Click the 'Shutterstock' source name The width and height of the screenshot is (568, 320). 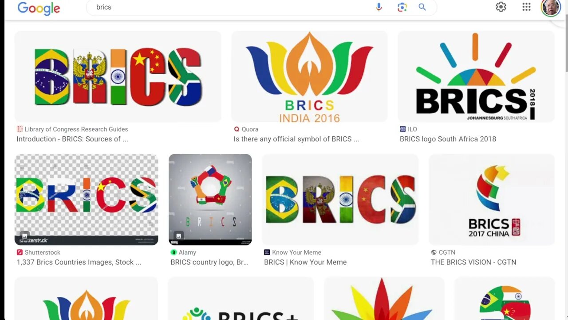point(42,252)
